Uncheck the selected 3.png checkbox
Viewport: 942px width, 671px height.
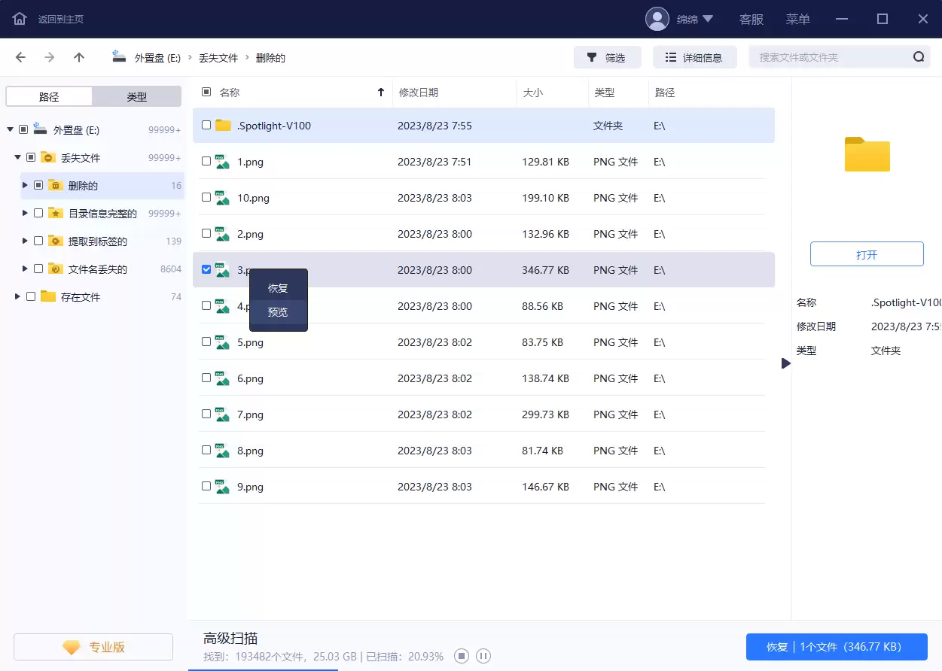click(206, 269)
